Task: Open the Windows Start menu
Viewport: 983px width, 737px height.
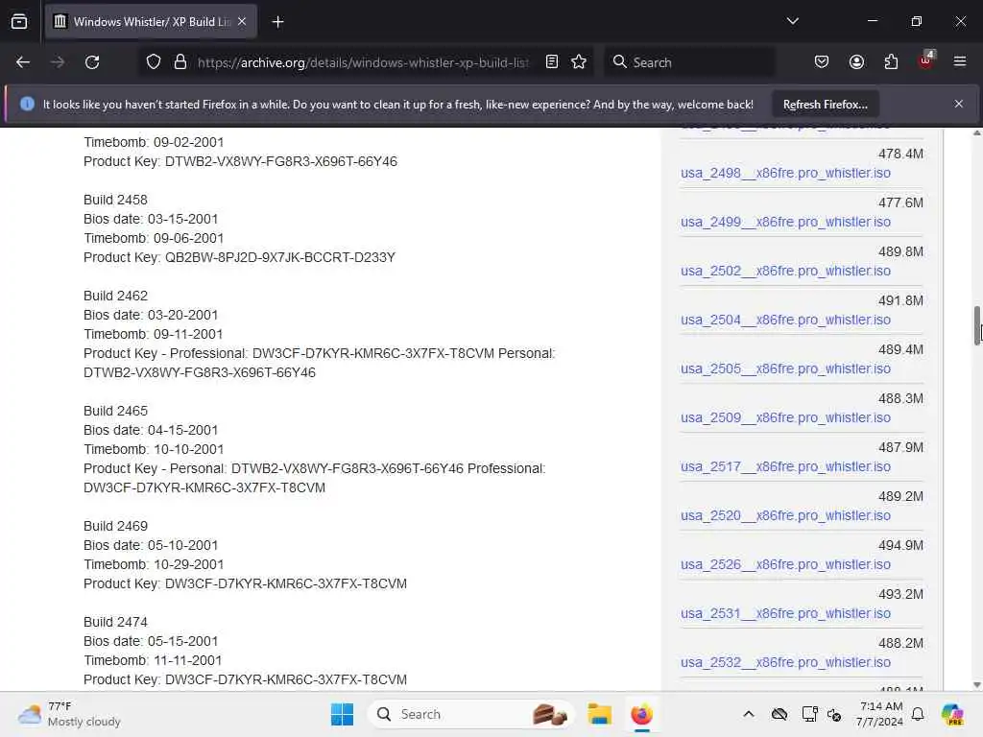Action: pos(342,714)
